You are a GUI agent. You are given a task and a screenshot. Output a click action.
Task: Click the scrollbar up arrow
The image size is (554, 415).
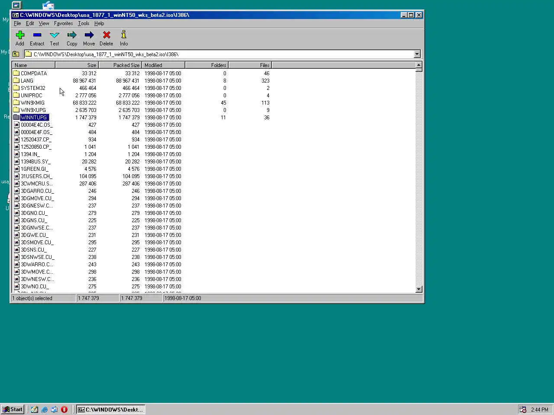click(419, 65)
